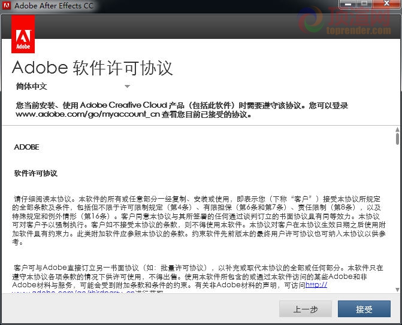Screen dimensions: 402x325
Task: Click the ADOBE text in license
Action: click(x=27, y=147)
